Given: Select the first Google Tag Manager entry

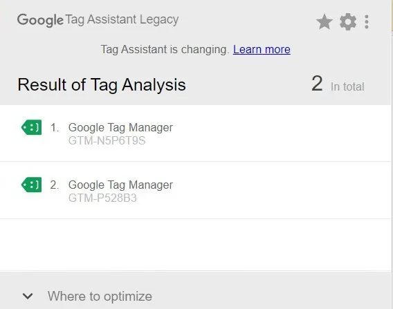Looking at the screenshot, I should pyautogui.click(x=196, y=133).
